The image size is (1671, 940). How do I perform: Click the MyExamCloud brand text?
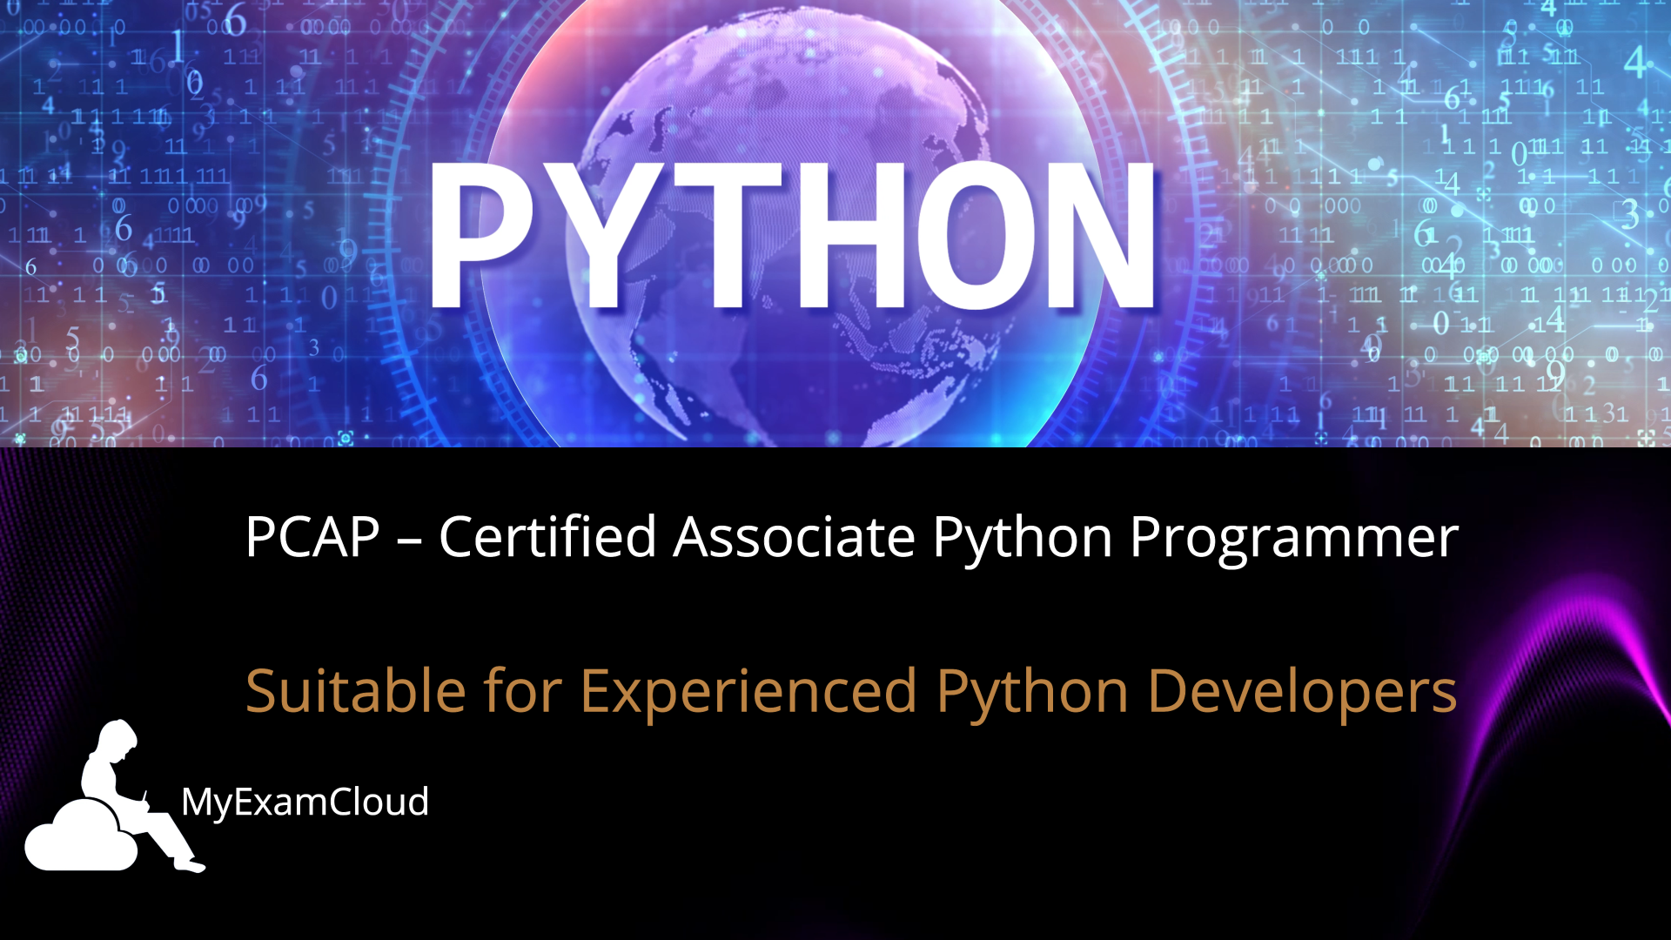305,802
